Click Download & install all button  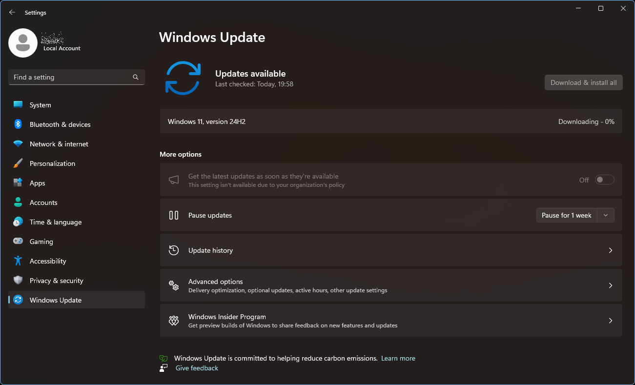[583, 82]
